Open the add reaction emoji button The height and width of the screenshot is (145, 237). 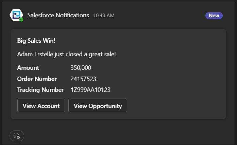coord(17,136)
